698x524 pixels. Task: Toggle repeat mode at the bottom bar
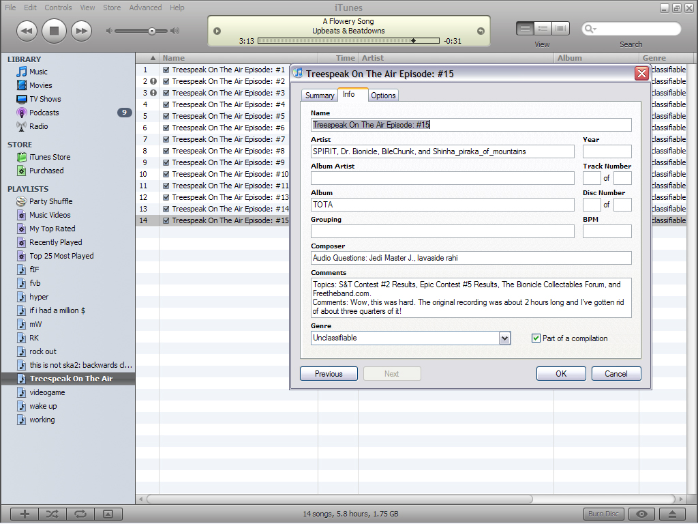click(80, 514)
